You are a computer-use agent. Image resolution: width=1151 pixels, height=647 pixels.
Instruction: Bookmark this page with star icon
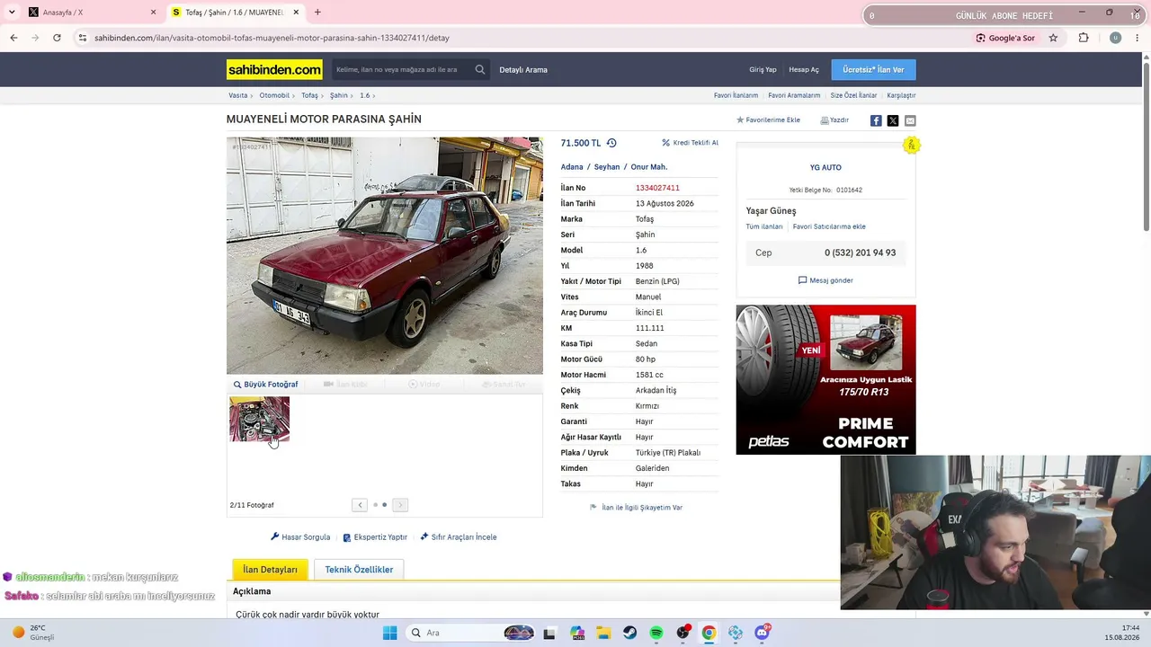coord(1053,38)
